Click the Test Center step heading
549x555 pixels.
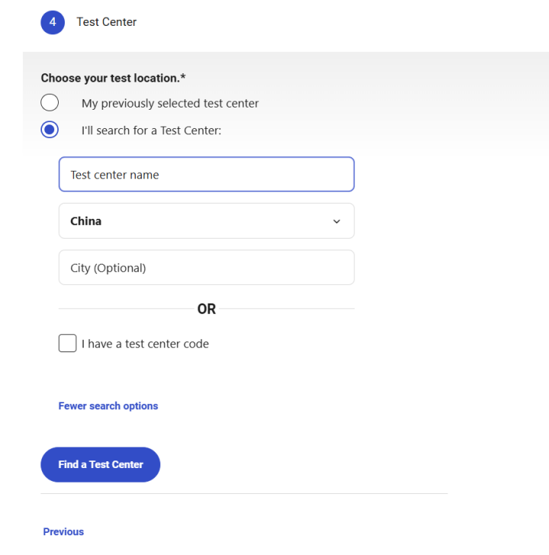(107, 22)
